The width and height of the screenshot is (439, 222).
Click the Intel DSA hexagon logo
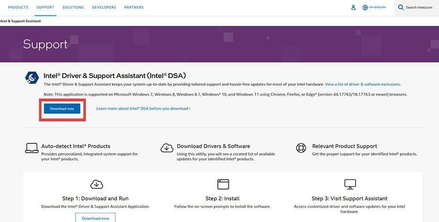(32, 78)
